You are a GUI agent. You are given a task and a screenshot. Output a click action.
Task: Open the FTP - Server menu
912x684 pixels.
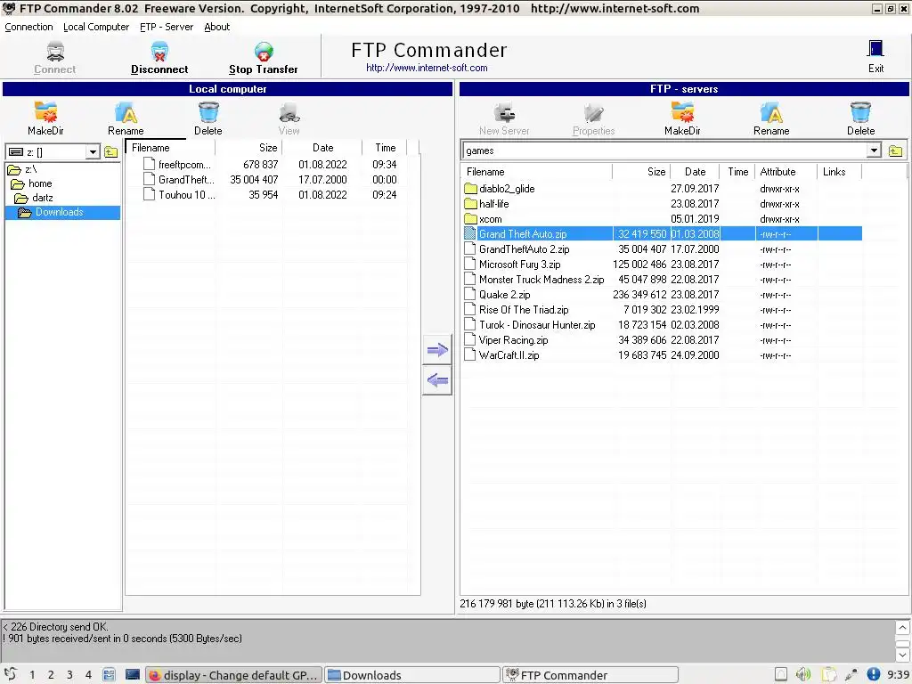[x=167, y=27]
